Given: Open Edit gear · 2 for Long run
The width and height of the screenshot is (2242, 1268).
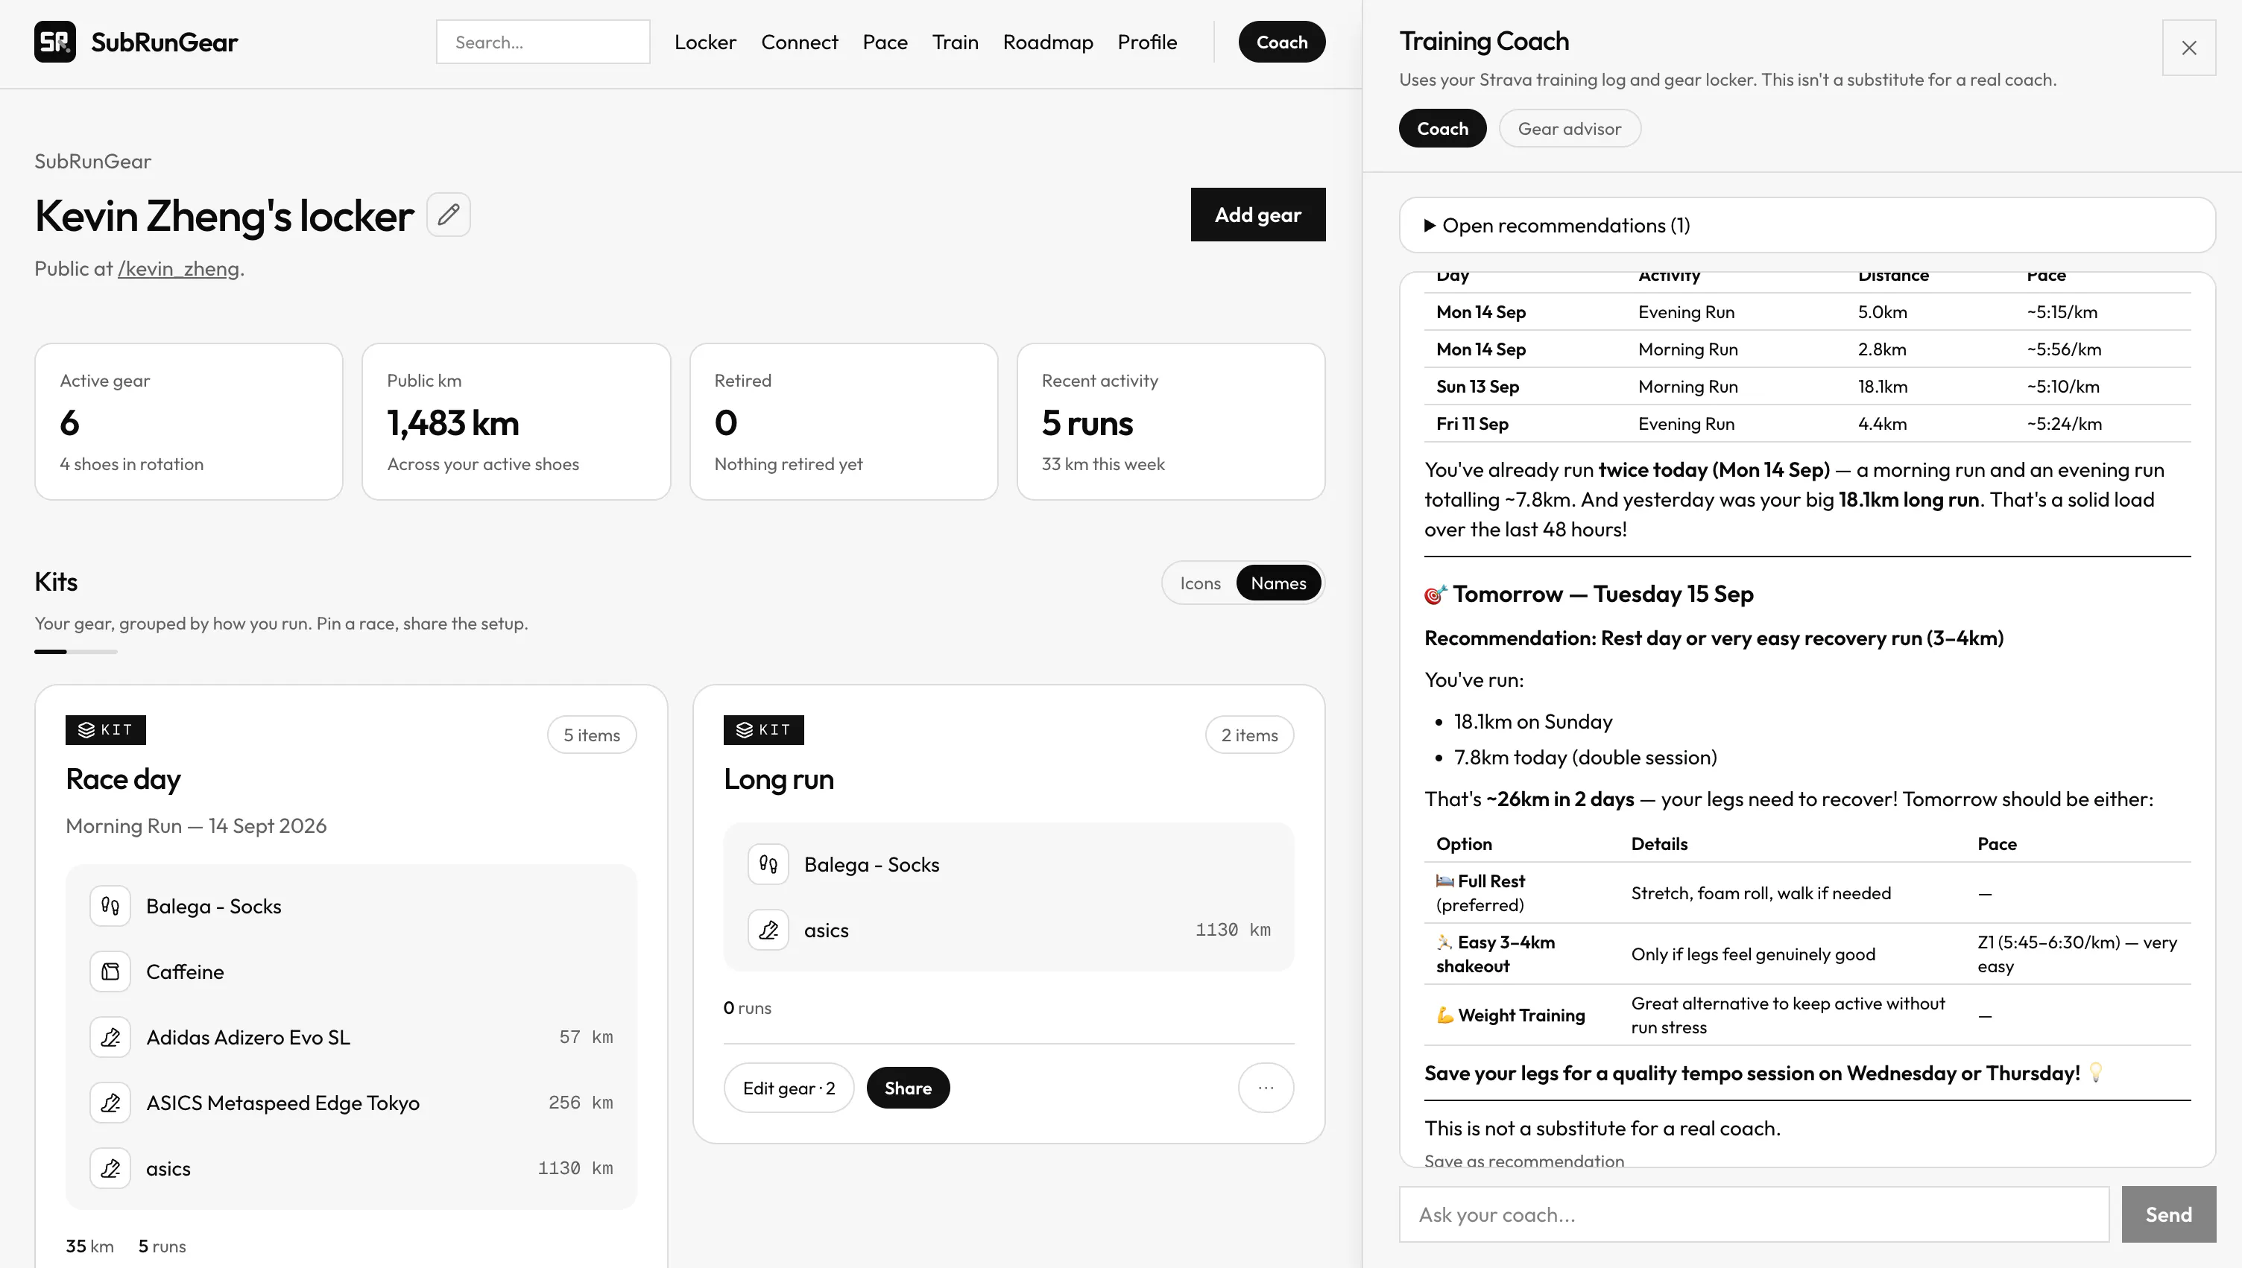Looking at the screenshot, I should [x=789, y=1088].
